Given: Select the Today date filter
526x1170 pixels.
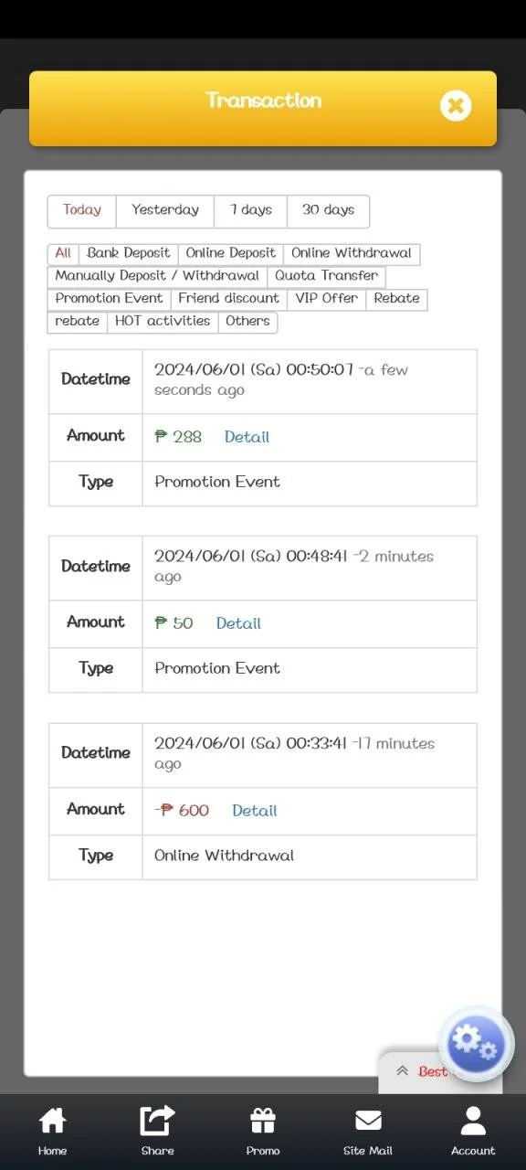Looking at the screenshot, I should 82,210.
